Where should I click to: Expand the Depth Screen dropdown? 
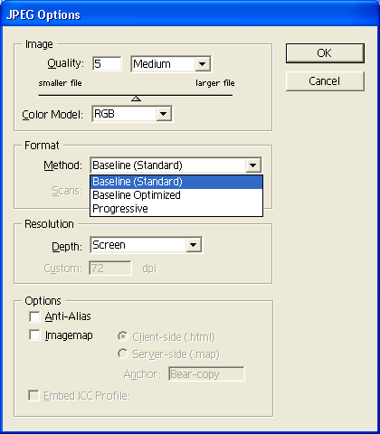[193, 245]
